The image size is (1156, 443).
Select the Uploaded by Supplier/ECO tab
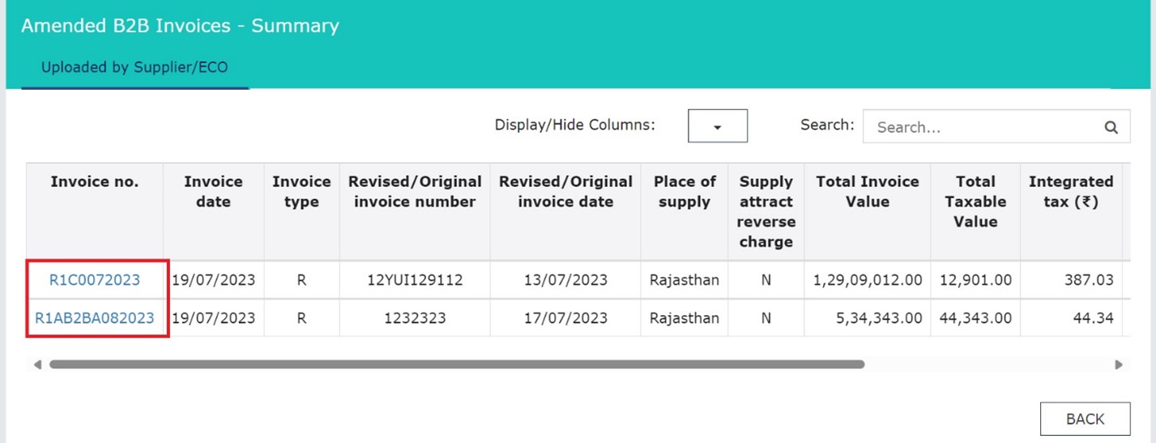[x=134, y=68]
